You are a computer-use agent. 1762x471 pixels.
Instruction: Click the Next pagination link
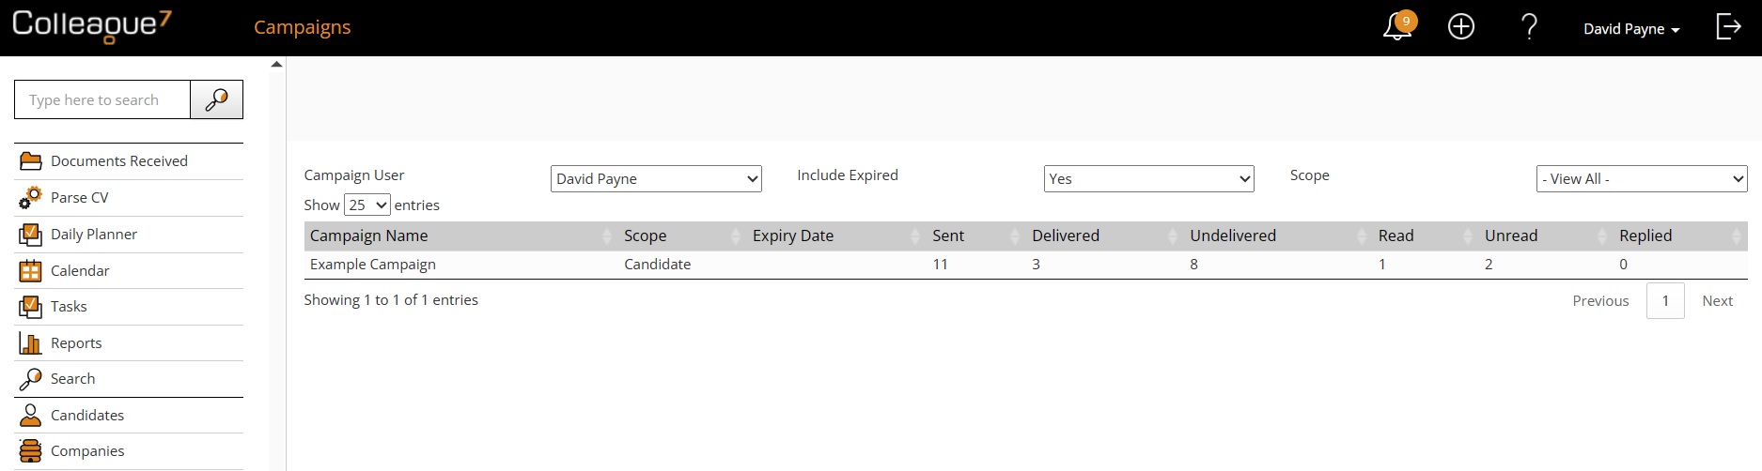click(x=1717, y=301)
